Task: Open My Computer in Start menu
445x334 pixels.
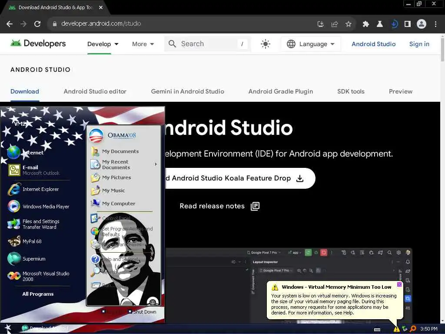Action: (113, 204)
